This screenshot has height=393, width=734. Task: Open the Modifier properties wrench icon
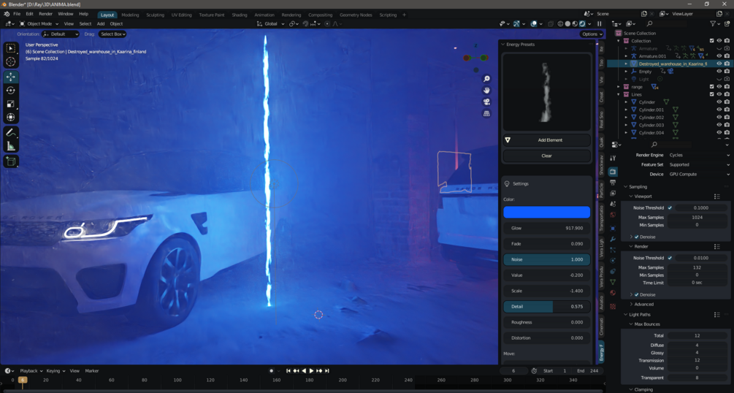point(613,240)
